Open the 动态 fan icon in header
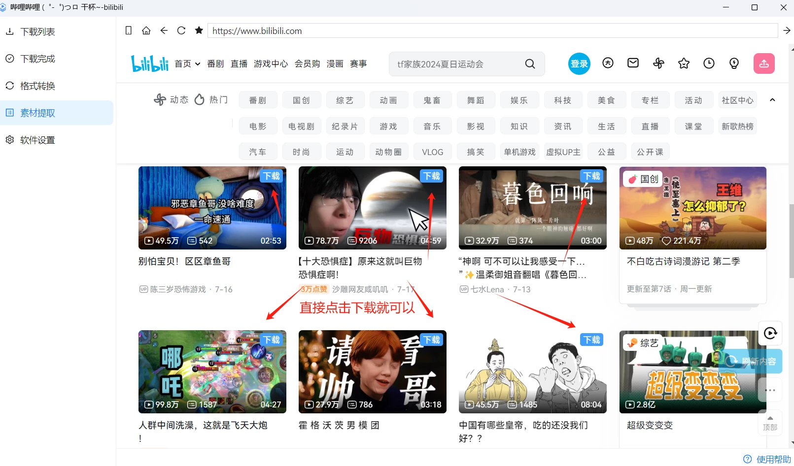The height and width of the screenshot is (466, 794). pos(658,63)
